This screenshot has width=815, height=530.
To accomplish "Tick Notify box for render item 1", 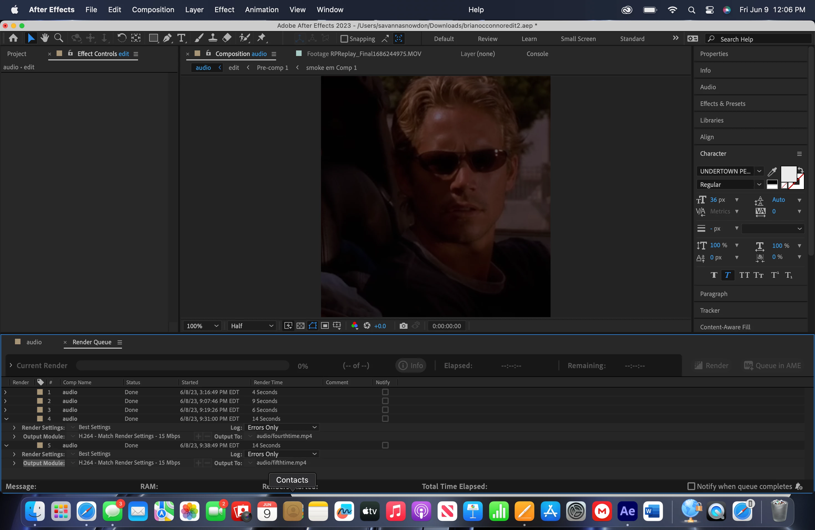I will (x=385, y=392).
